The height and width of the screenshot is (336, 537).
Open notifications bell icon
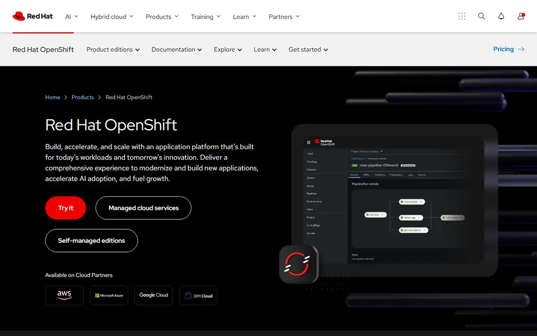(501, 16)
